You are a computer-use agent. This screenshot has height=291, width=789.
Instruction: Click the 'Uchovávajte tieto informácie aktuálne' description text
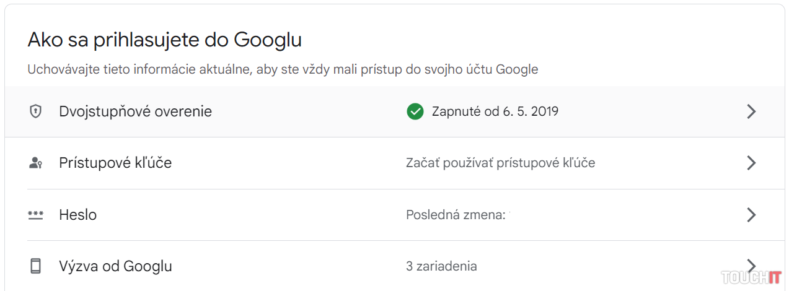282,69
